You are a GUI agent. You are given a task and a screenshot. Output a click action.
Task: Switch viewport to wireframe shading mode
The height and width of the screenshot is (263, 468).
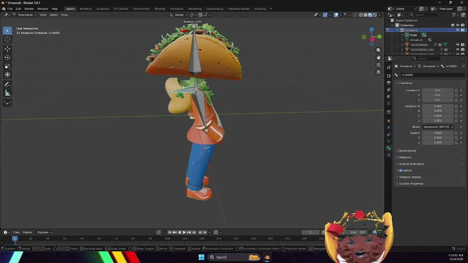[x=361, y=15]
